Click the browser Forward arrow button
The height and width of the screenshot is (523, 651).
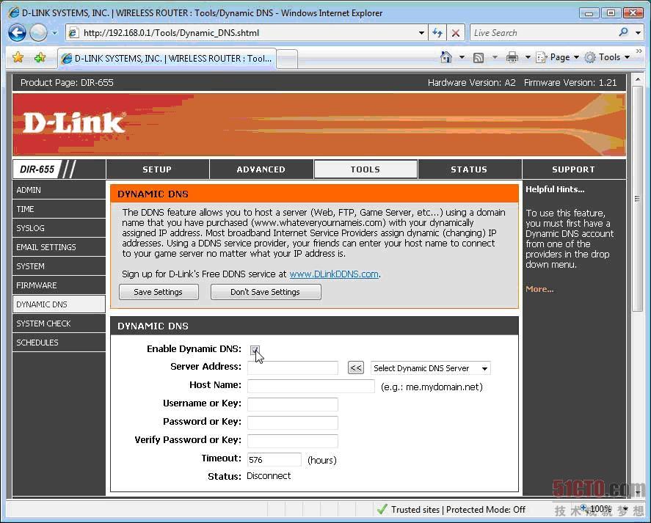pyautogui.click(x=38, y=33)
